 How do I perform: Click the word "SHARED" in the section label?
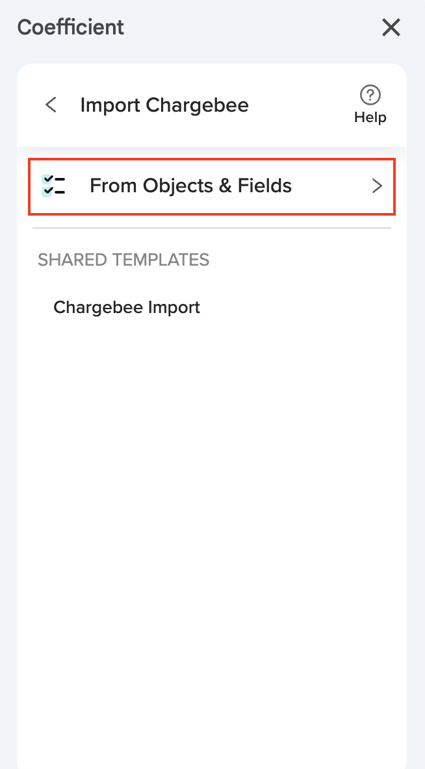[x=72, y=260]
